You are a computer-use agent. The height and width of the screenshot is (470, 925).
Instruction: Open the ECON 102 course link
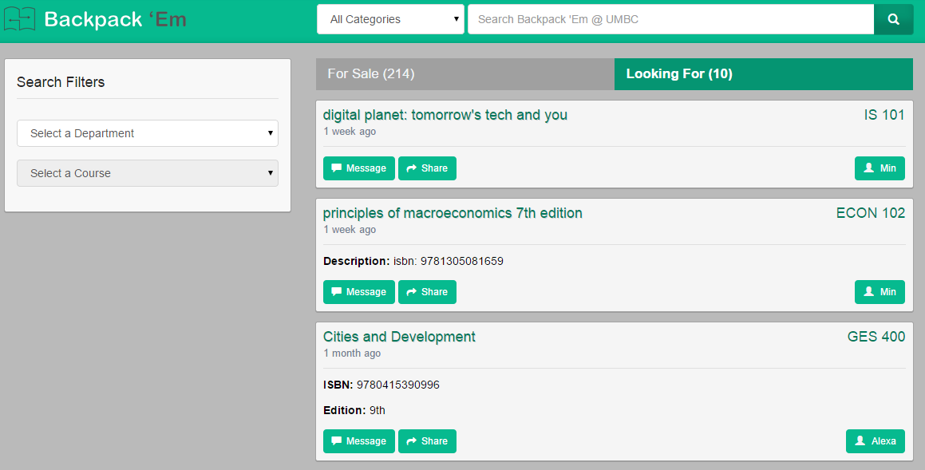pos(871,214)
